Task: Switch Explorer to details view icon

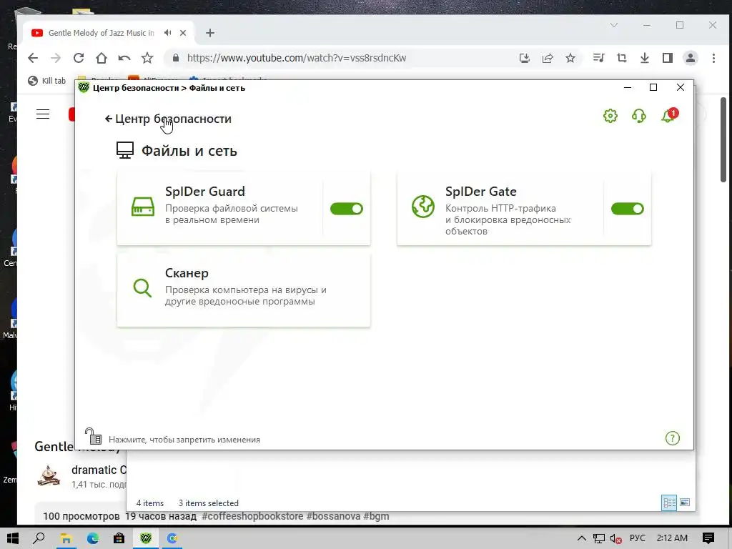Action: click(669, 503)
